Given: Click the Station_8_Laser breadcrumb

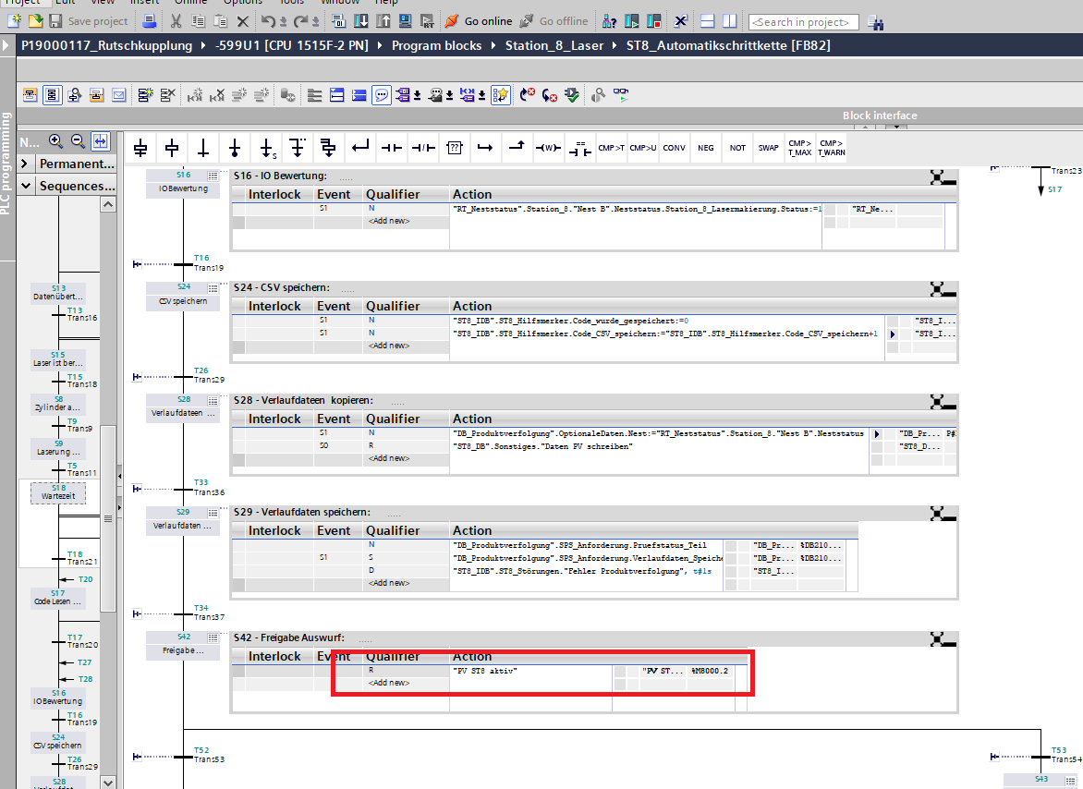Looking at the screenshot, I should [x=554, y=45].
